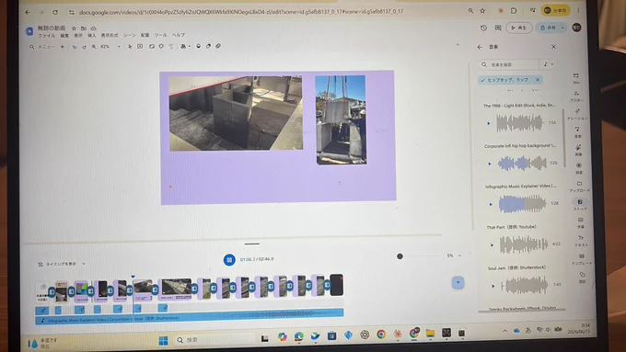Image resolution: width=626 pixels, height=352 pixels.
Task: Open the Edit menu
Action: (64, 36)
